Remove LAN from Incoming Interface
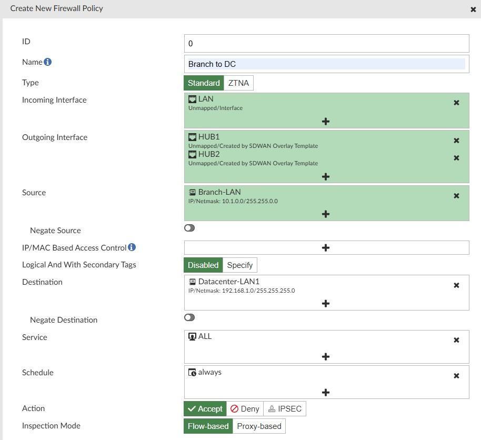This screenshot has height=440, width=481. (x=456, y=103)
